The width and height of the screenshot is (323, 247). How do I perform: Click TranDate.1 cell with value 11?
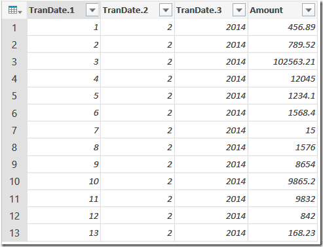(64, 199)
